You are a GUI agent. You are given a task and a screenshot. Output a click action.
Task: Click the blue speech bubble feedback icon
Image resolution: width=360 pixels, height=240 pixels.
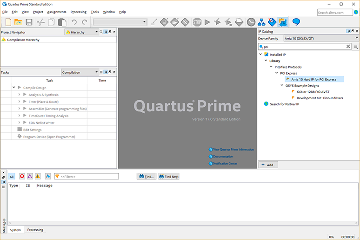tap(296, 22)
